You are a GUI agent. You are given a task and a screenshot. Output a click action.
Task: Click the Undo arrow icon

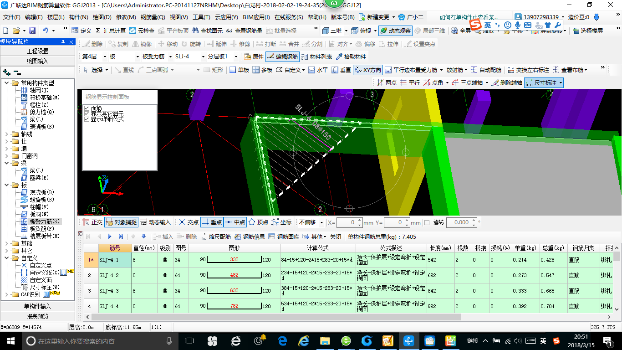46,31
